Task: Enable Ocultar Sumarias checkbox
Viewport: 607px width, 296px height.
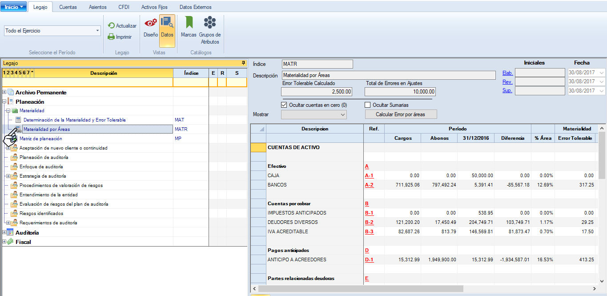Action: tap(367, 105)
